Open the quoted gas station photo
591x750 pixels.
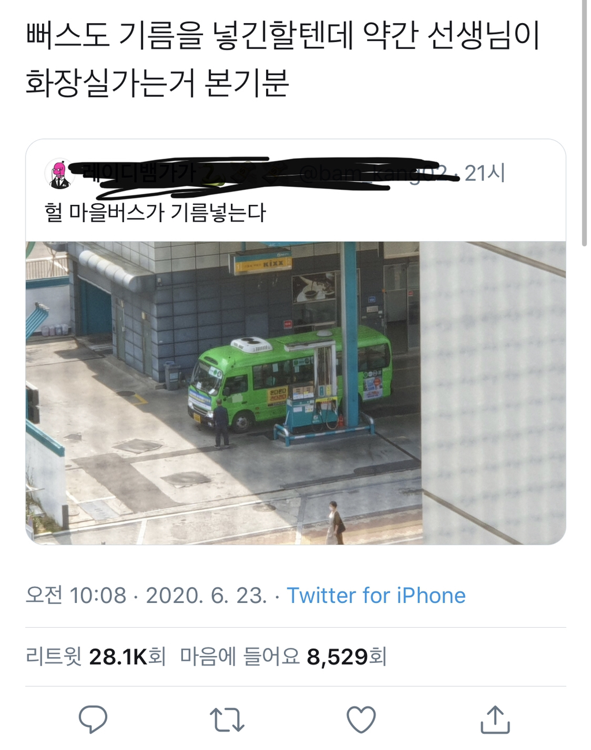(x=295, y=393)
